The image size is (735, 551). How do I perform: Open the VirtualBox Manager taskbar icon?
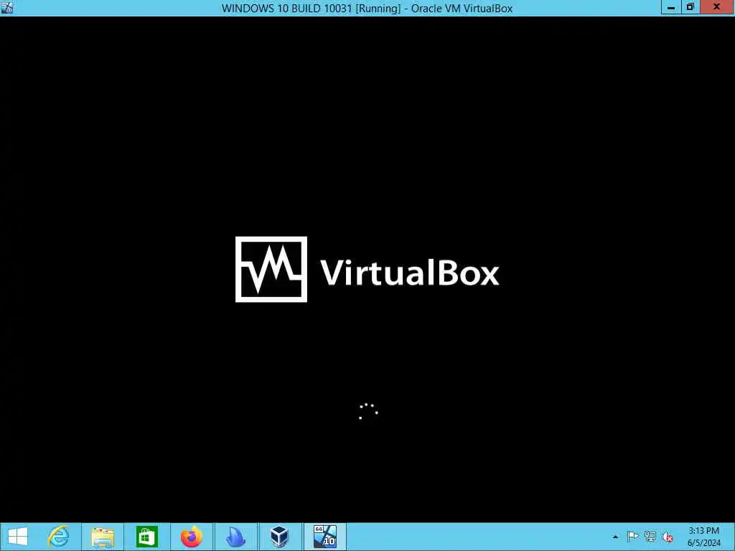coord(279,537)
